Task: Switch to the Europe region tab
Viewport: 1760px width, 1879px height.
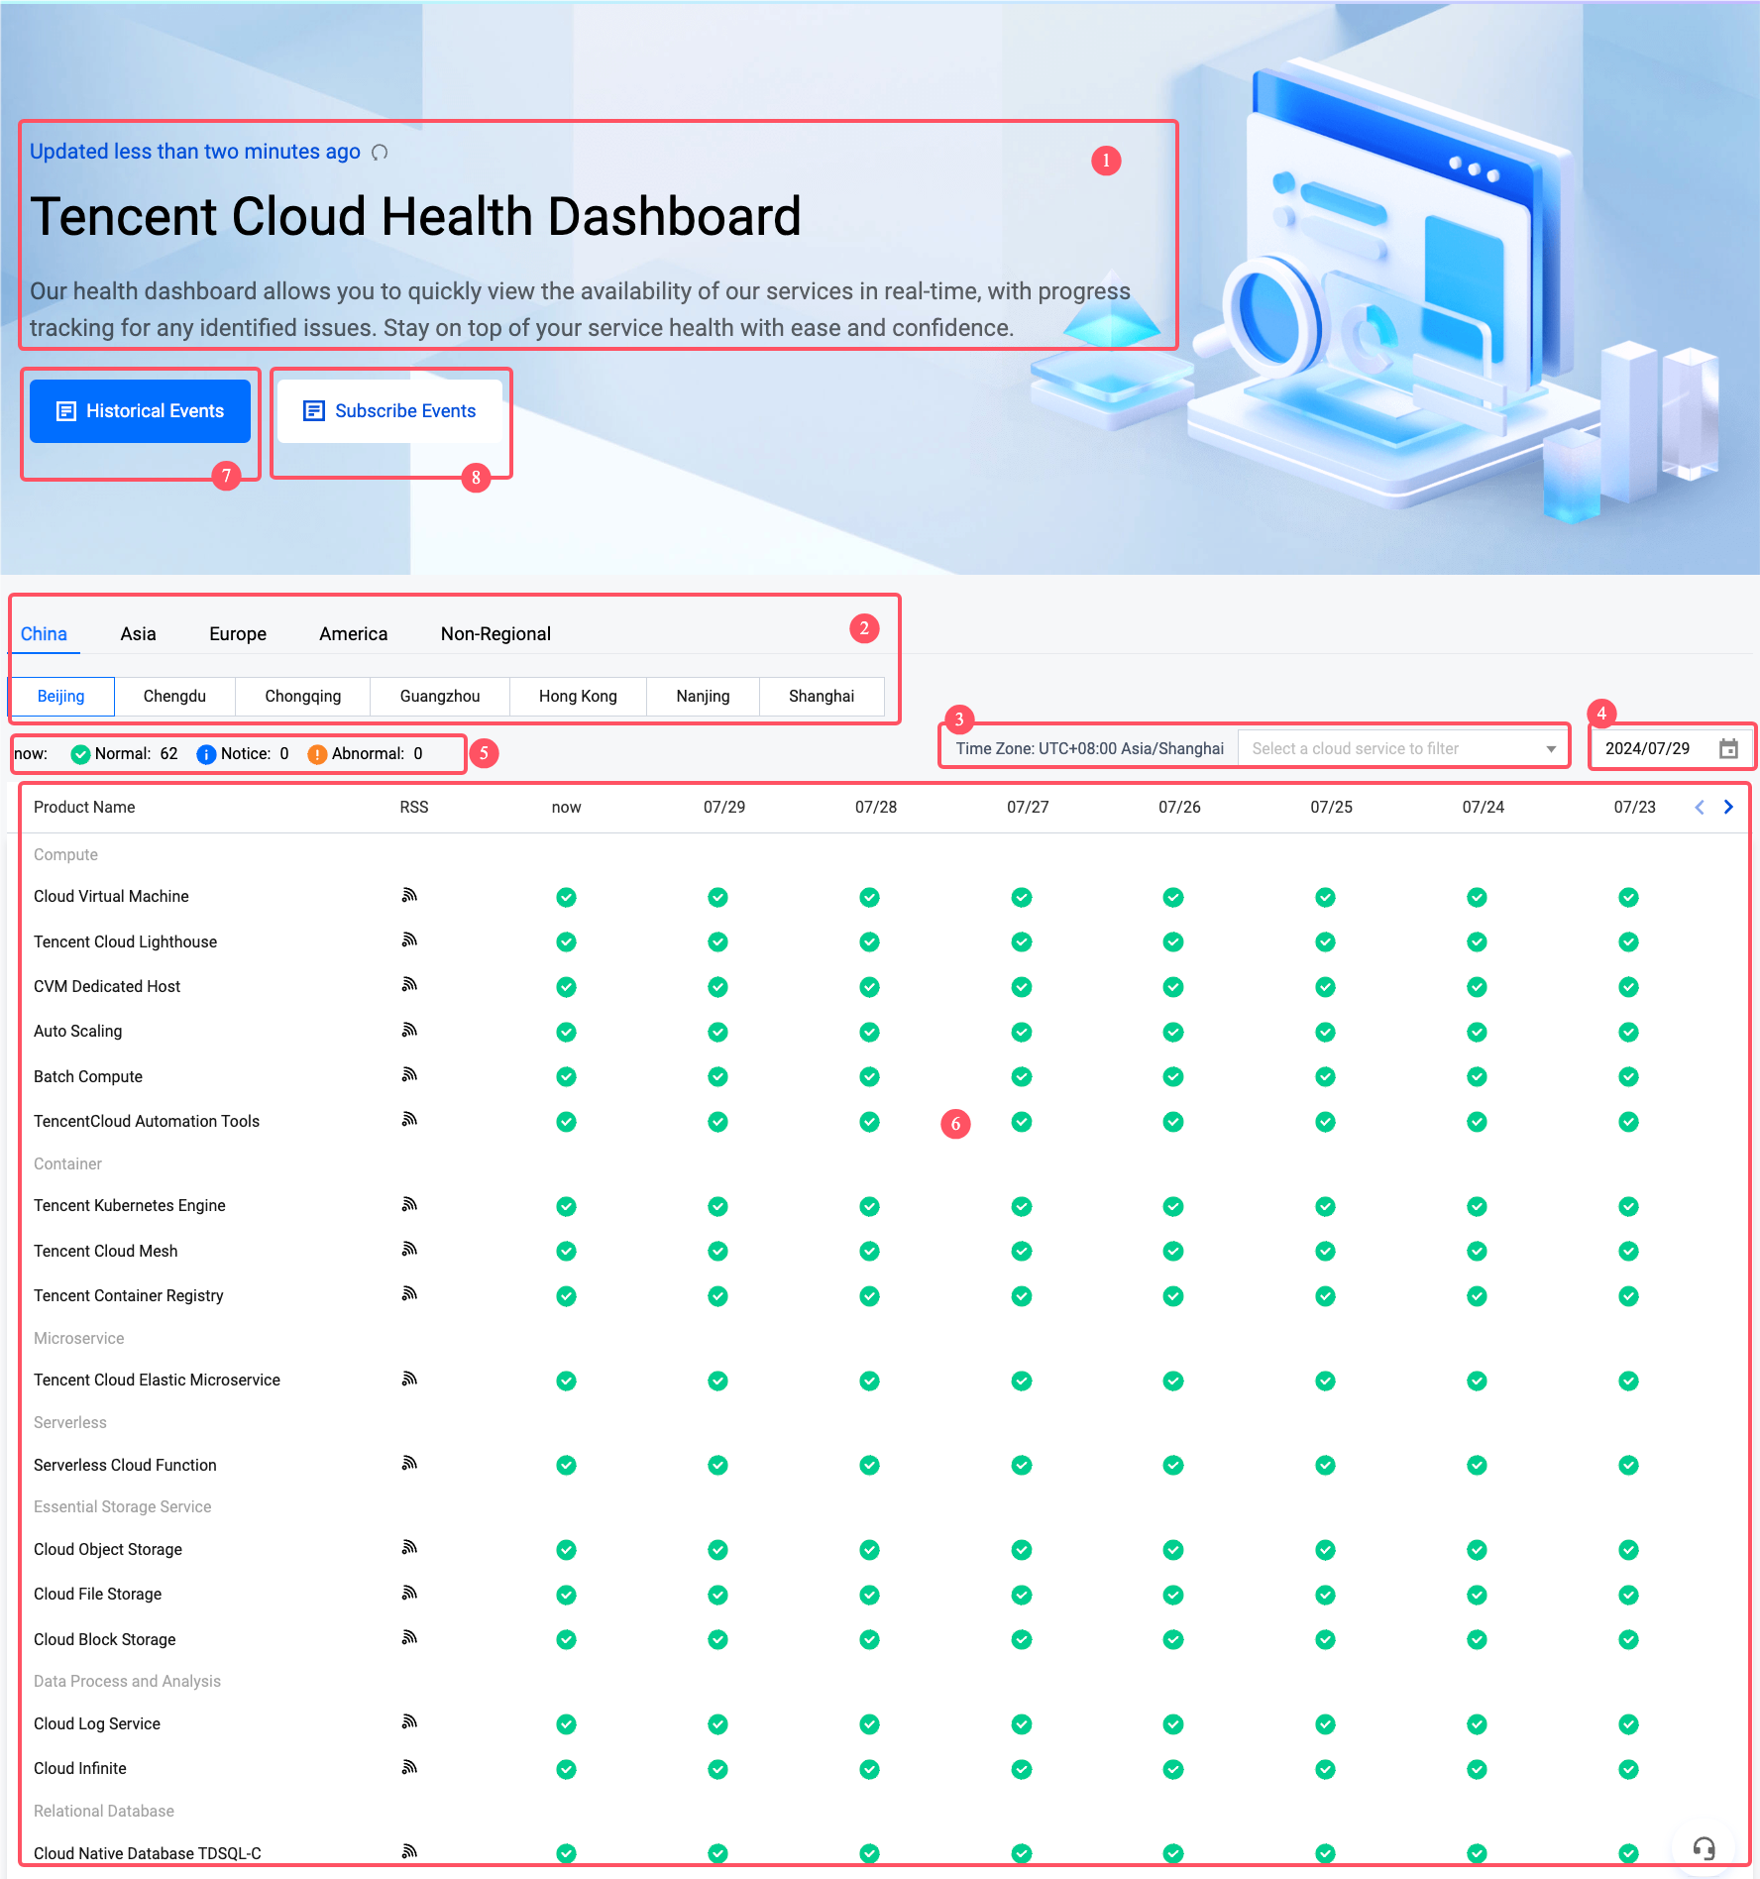Action: pos(238,634)
